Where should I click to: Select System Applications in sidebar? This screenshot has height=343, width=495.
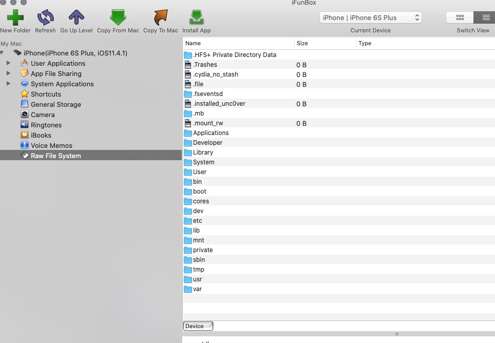tap(62, 84)
